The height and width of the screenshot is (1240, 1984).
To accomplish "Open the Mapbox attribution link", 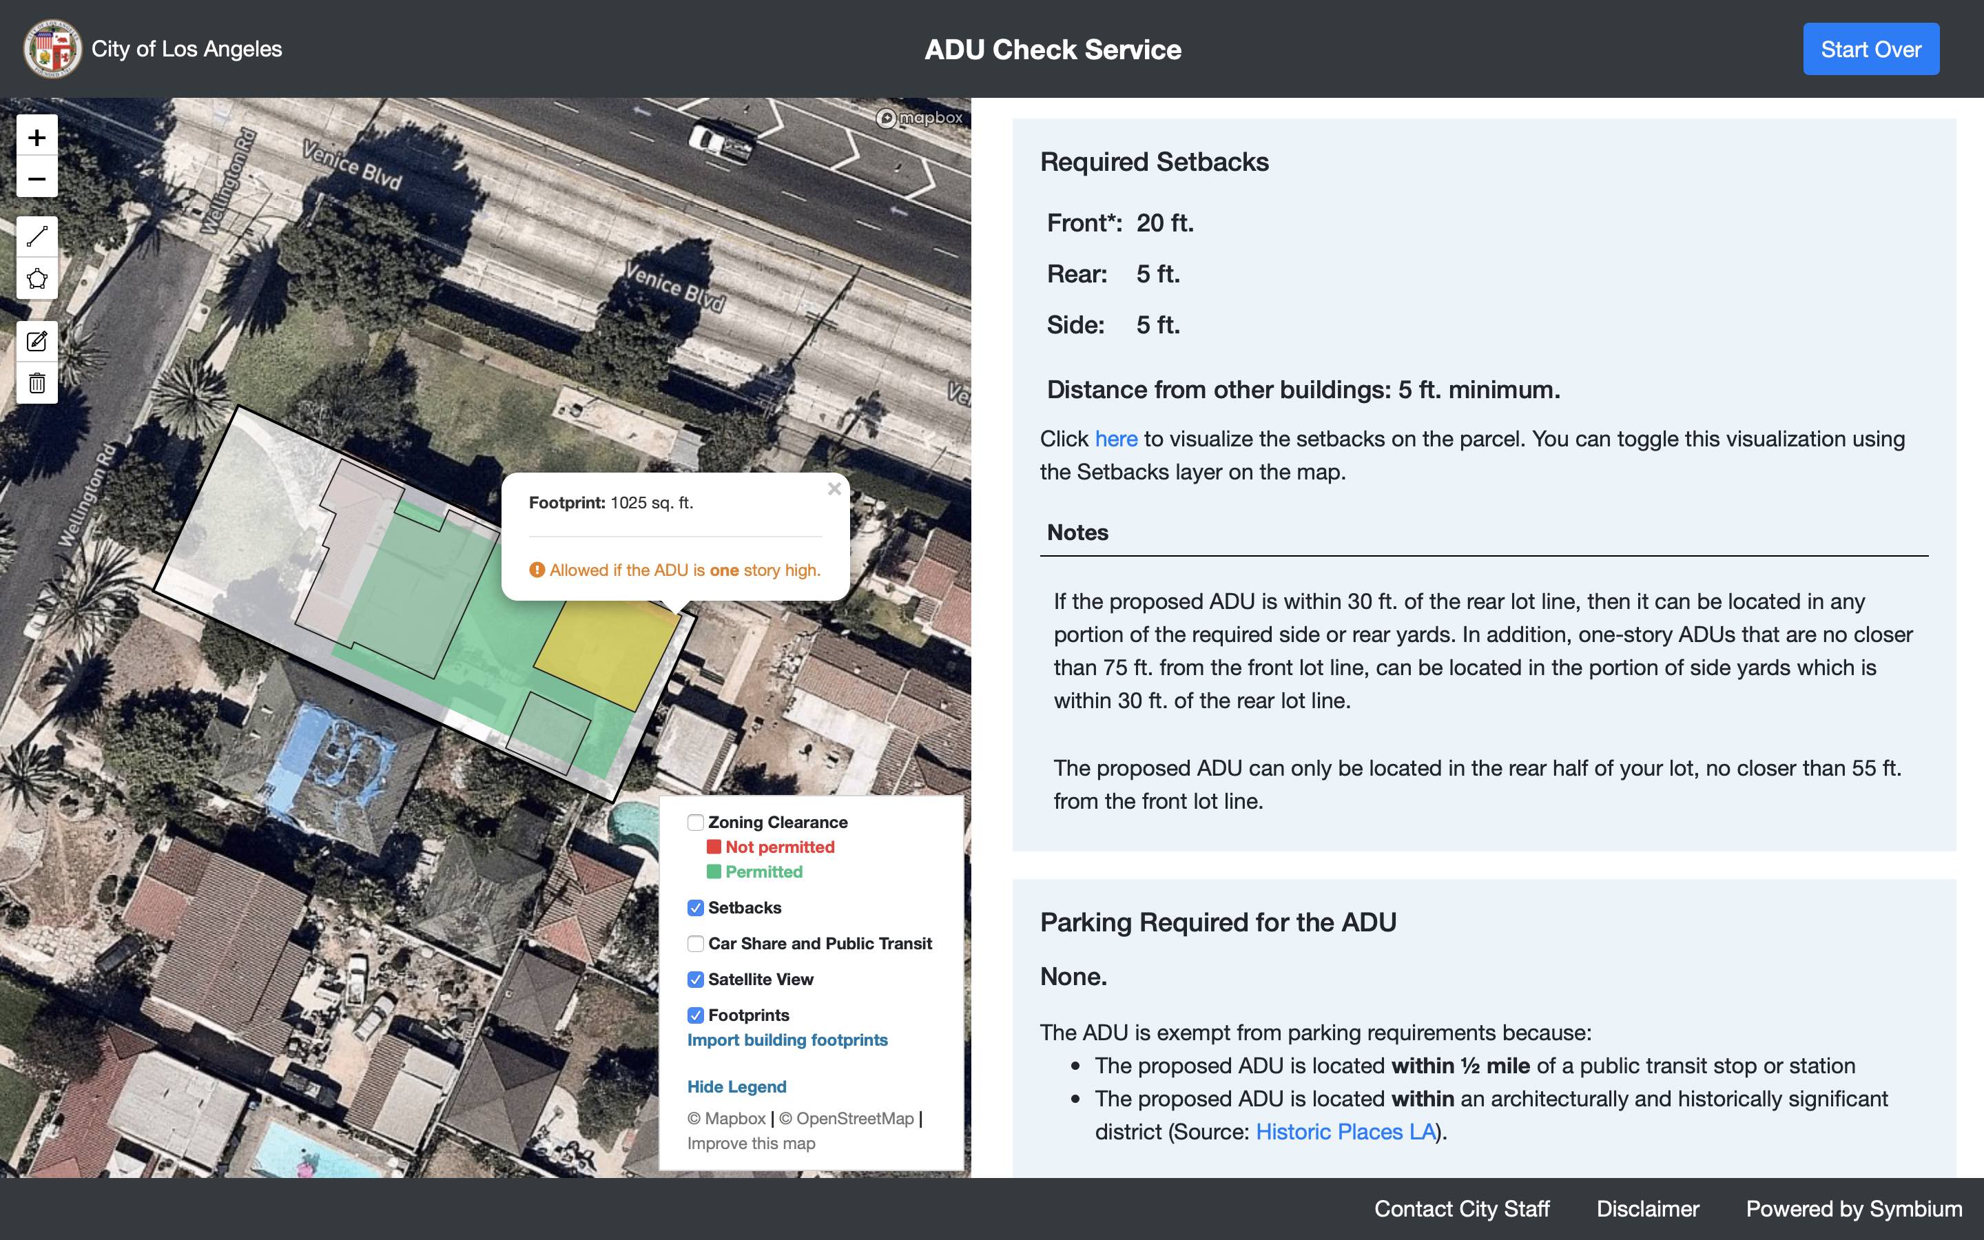I will click(726, 1119).
